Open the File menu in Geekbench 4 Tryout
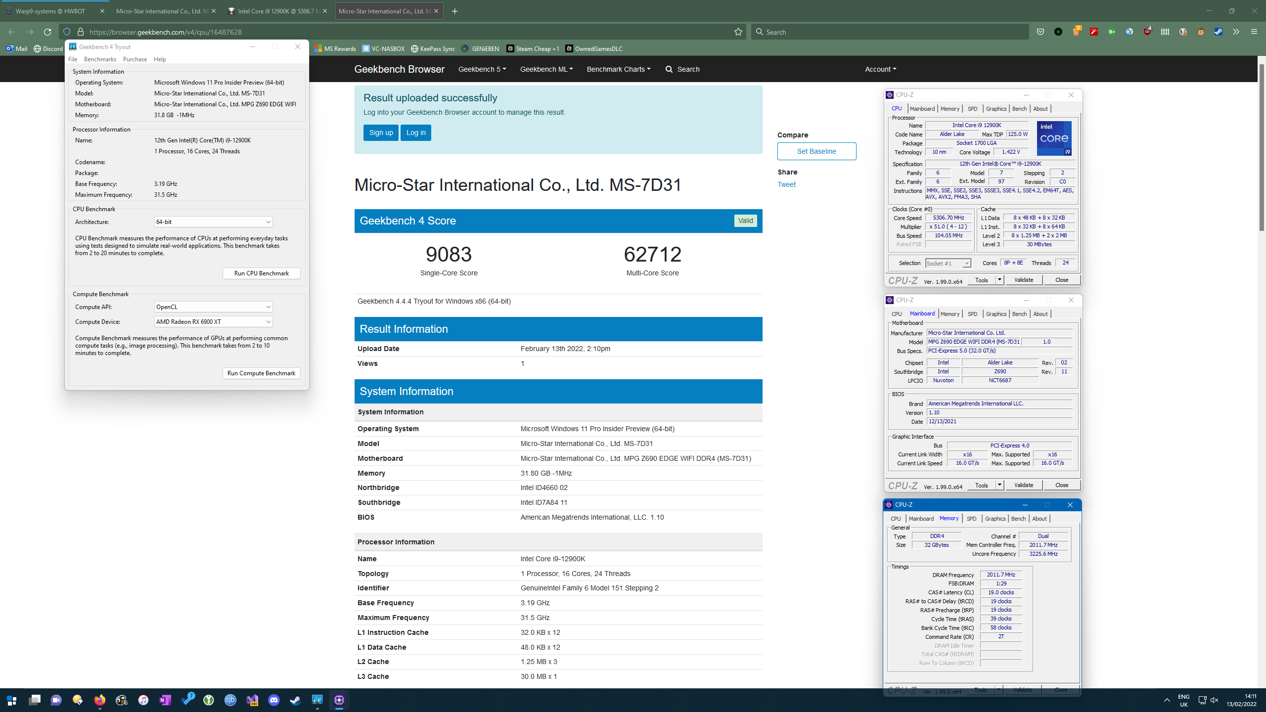This screenshot has width=1266, height=712. click(x=73, y=59)
